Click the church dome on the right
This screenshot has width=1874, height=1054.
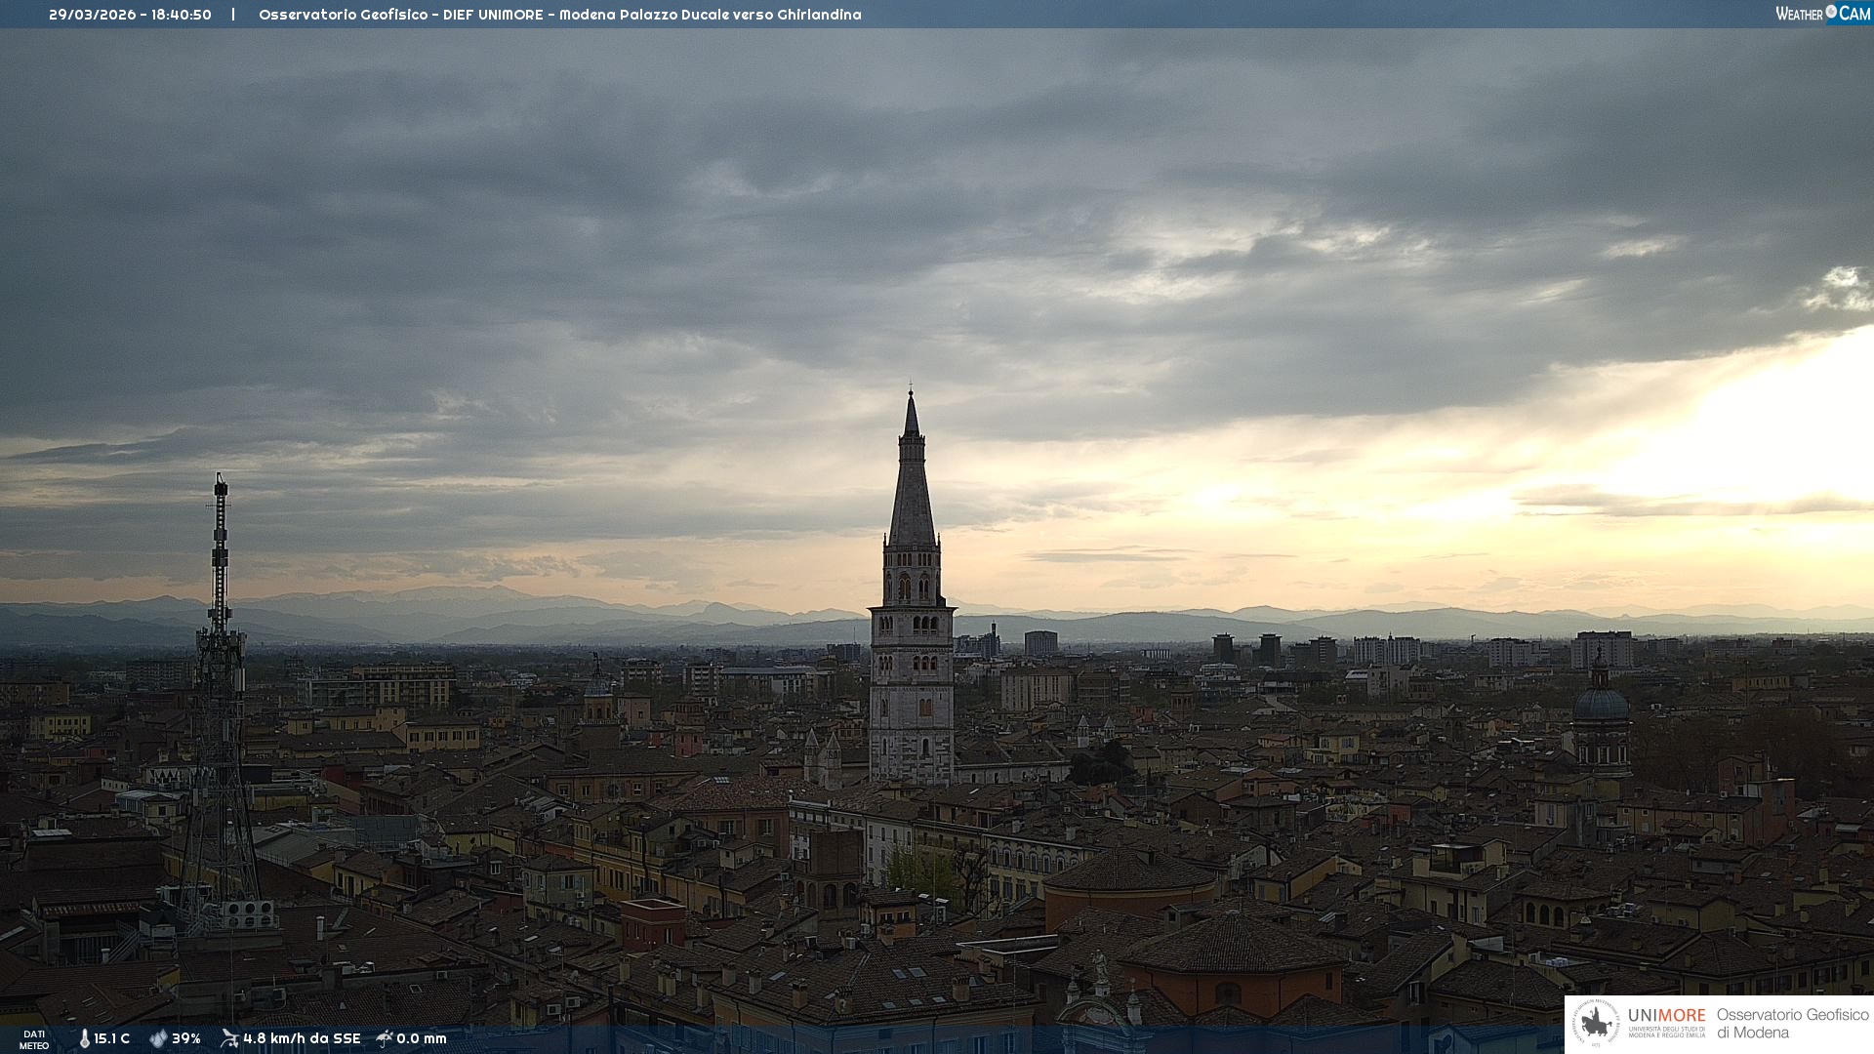[1601, 705]
